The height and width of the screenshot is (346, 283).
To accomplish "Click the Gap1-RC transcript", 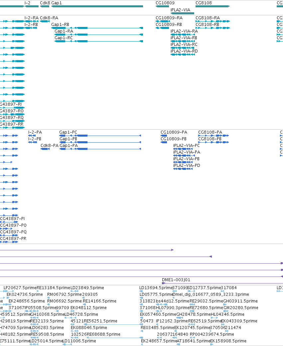I will [x=99, y=41].
